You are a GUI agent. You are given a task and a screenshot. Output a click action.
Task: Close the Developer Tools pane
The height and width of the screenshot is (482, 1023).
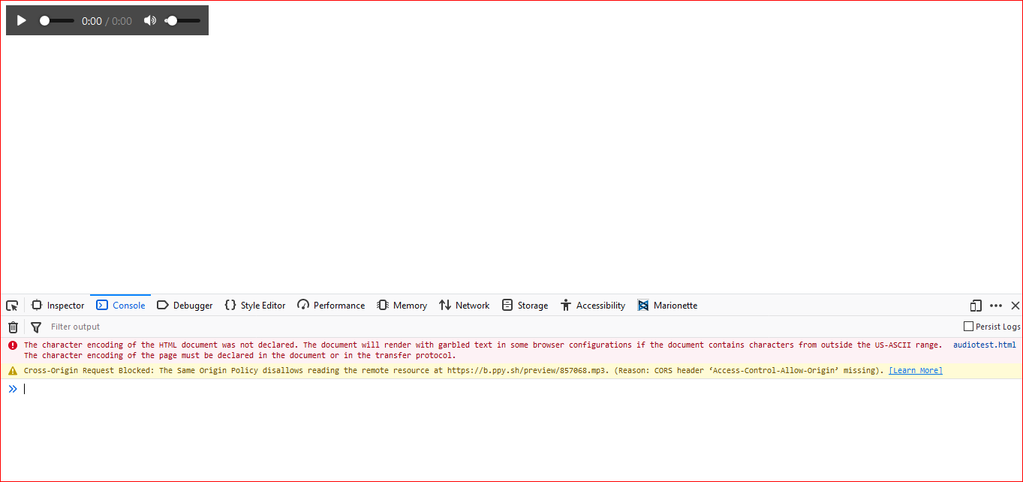click(x=1017, y=306)
